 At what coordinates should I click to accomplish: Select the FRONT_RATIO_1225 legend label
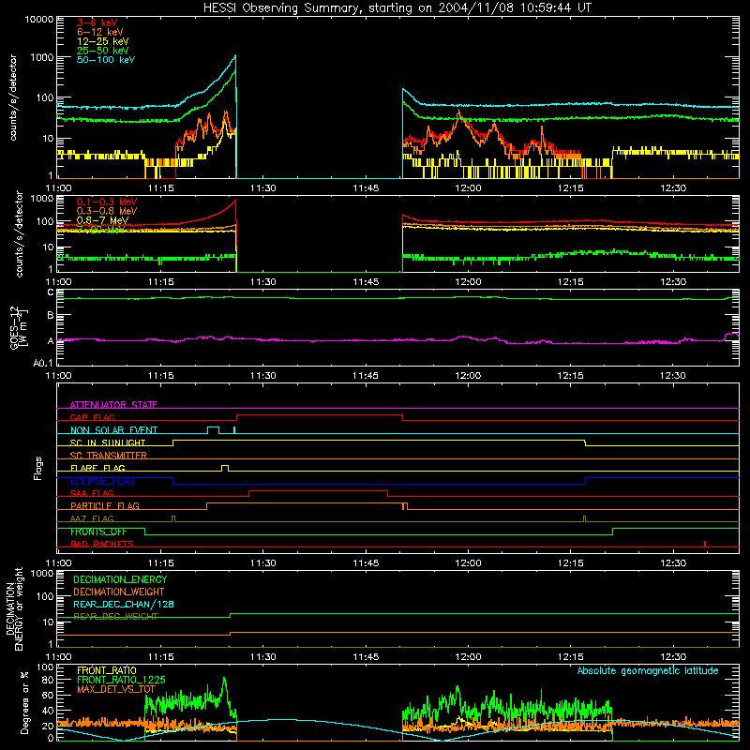coord(121,680)
